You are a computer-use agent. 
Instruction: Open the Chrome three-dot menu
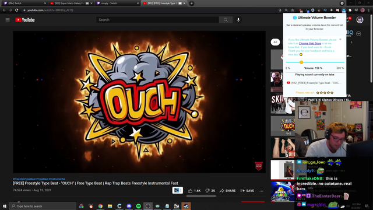coord(369,10)
